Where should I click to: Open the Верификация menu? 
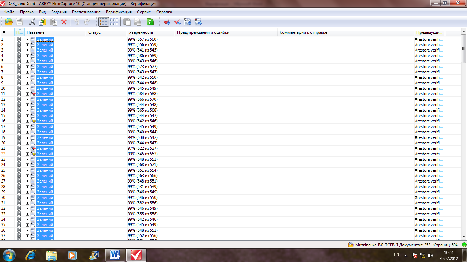[119, 12]
